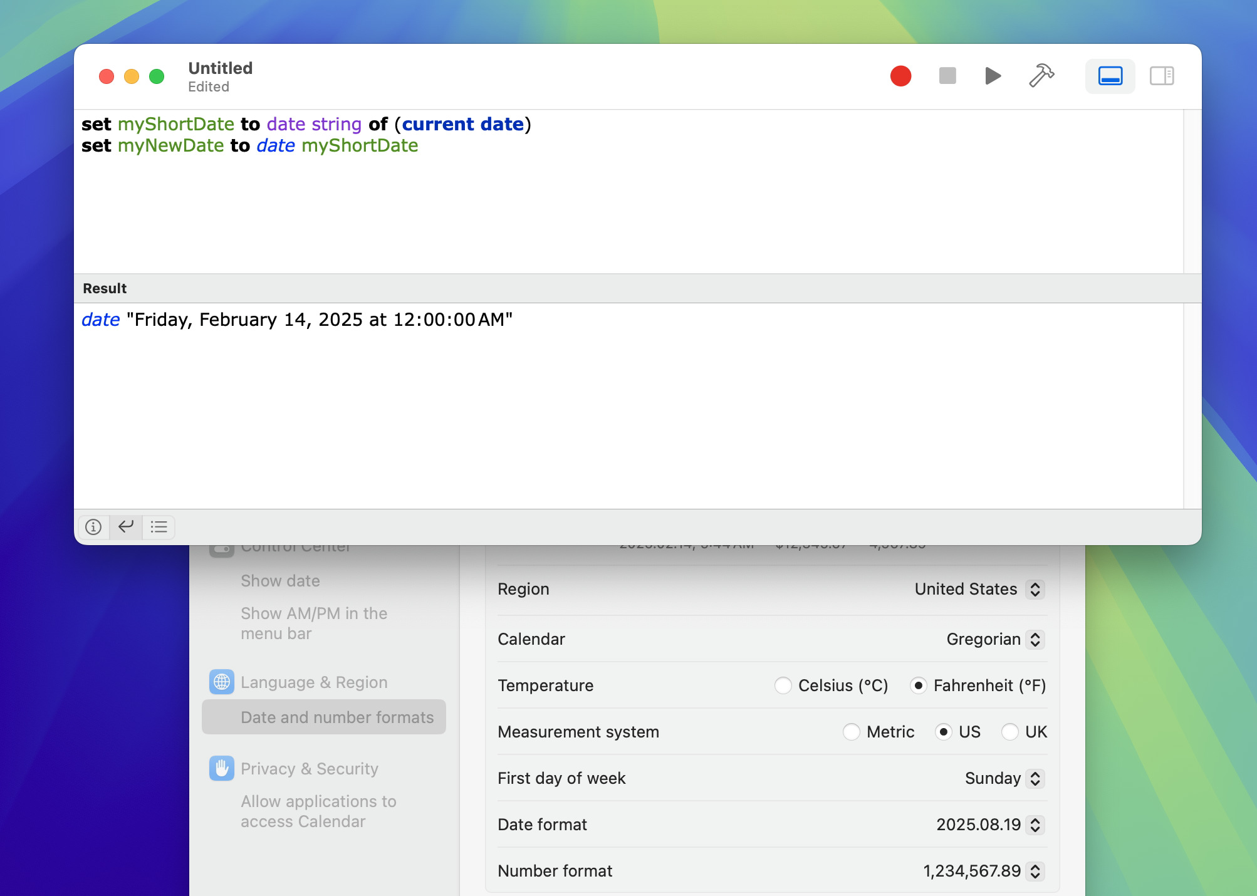Select Date and number formats sidebar item
The image size is (1257, 896).
point(324,717)
